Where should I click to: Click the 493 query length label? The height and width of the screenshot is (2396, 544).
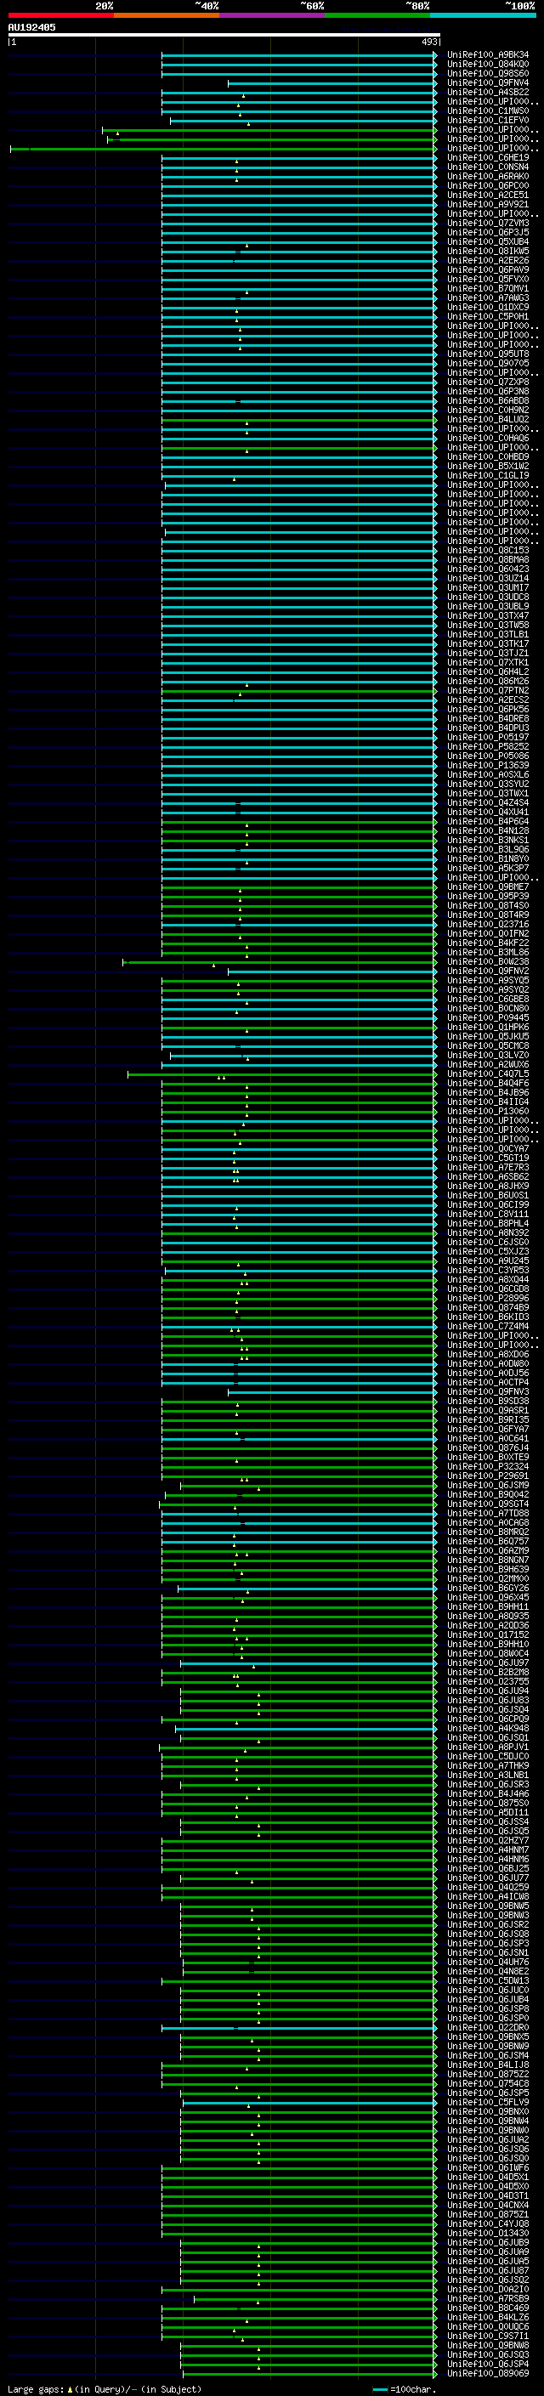[428, 42]
